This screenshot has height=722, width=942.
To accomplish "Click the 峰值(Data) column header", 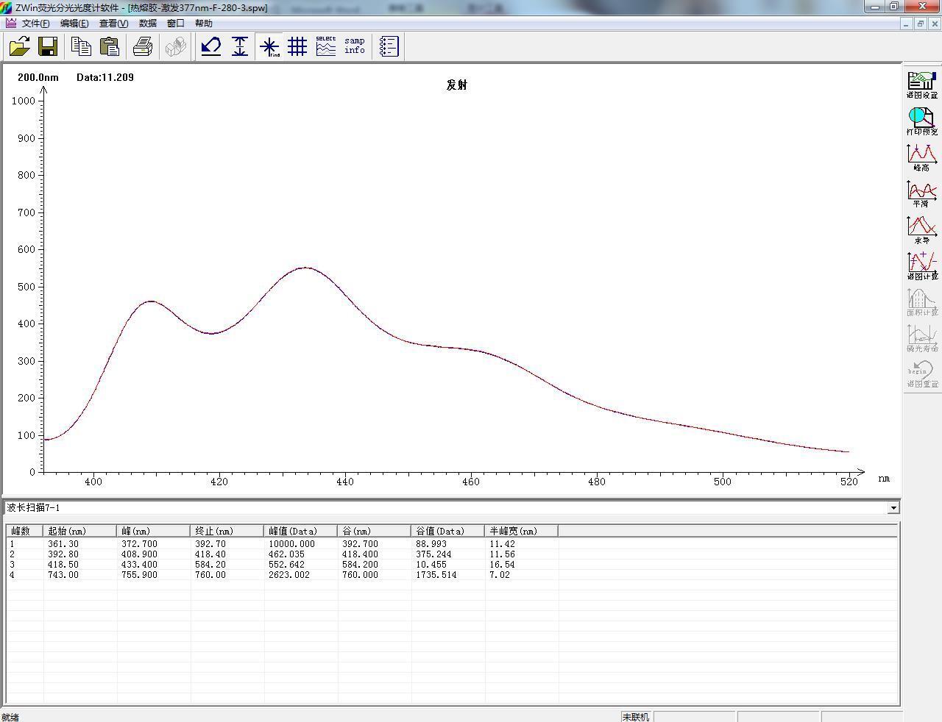I will (x=301, y=531).
